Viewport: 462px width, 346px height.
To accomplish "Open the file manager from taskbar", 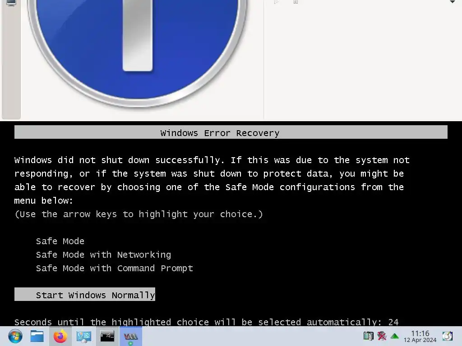I will point(37,336).
